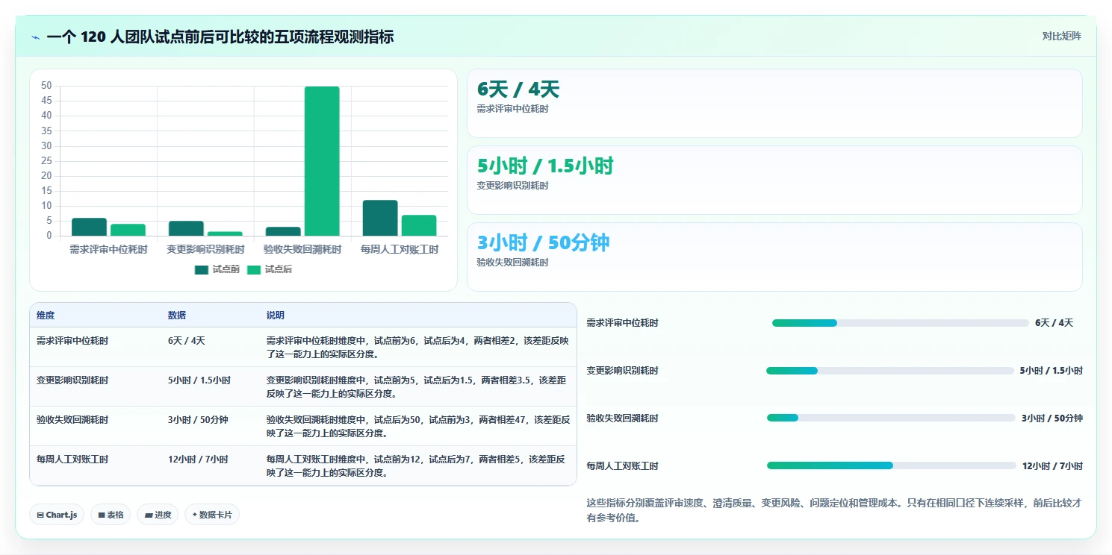Screen dimensions: 1112x555
Task: Click the 需求评审中位耗时 progress bar
Action: pos(901,323)
